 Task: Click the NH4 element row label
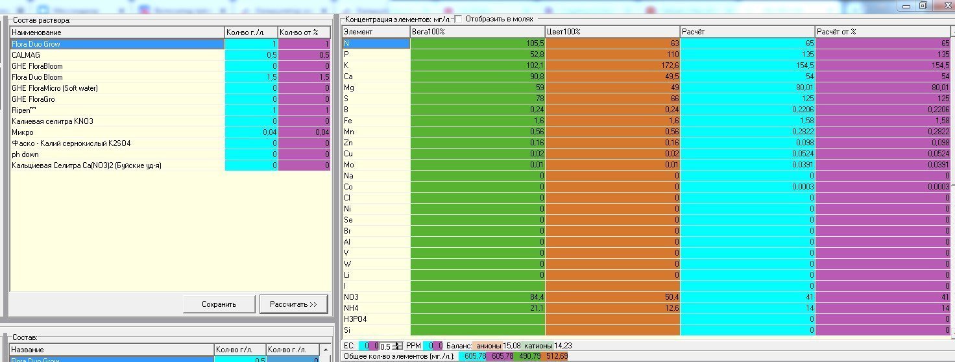pyautogui.click(x=376, y=308)
